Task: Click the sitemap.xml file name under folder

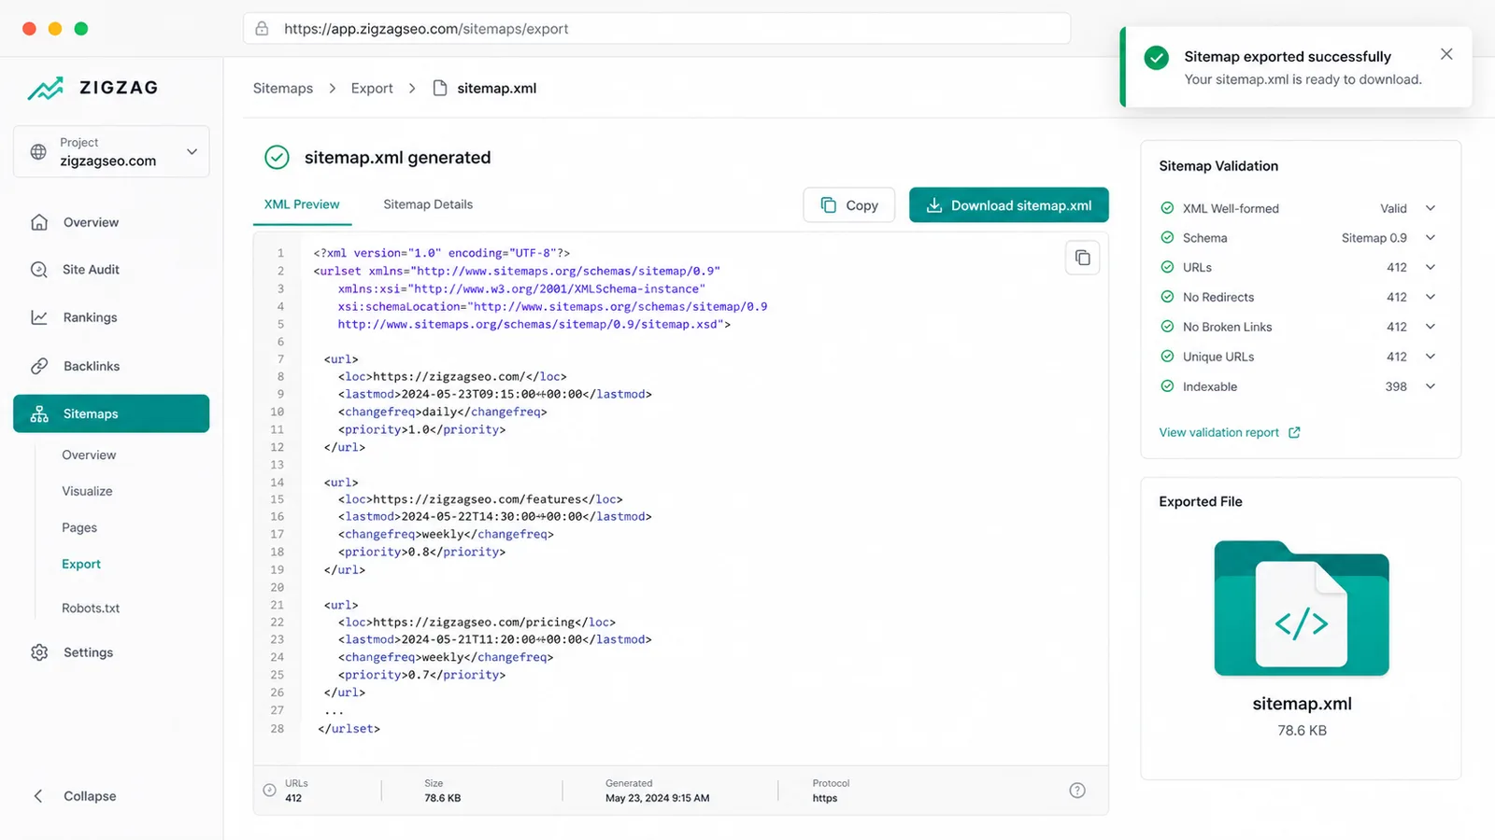Action: point(1302,704)
